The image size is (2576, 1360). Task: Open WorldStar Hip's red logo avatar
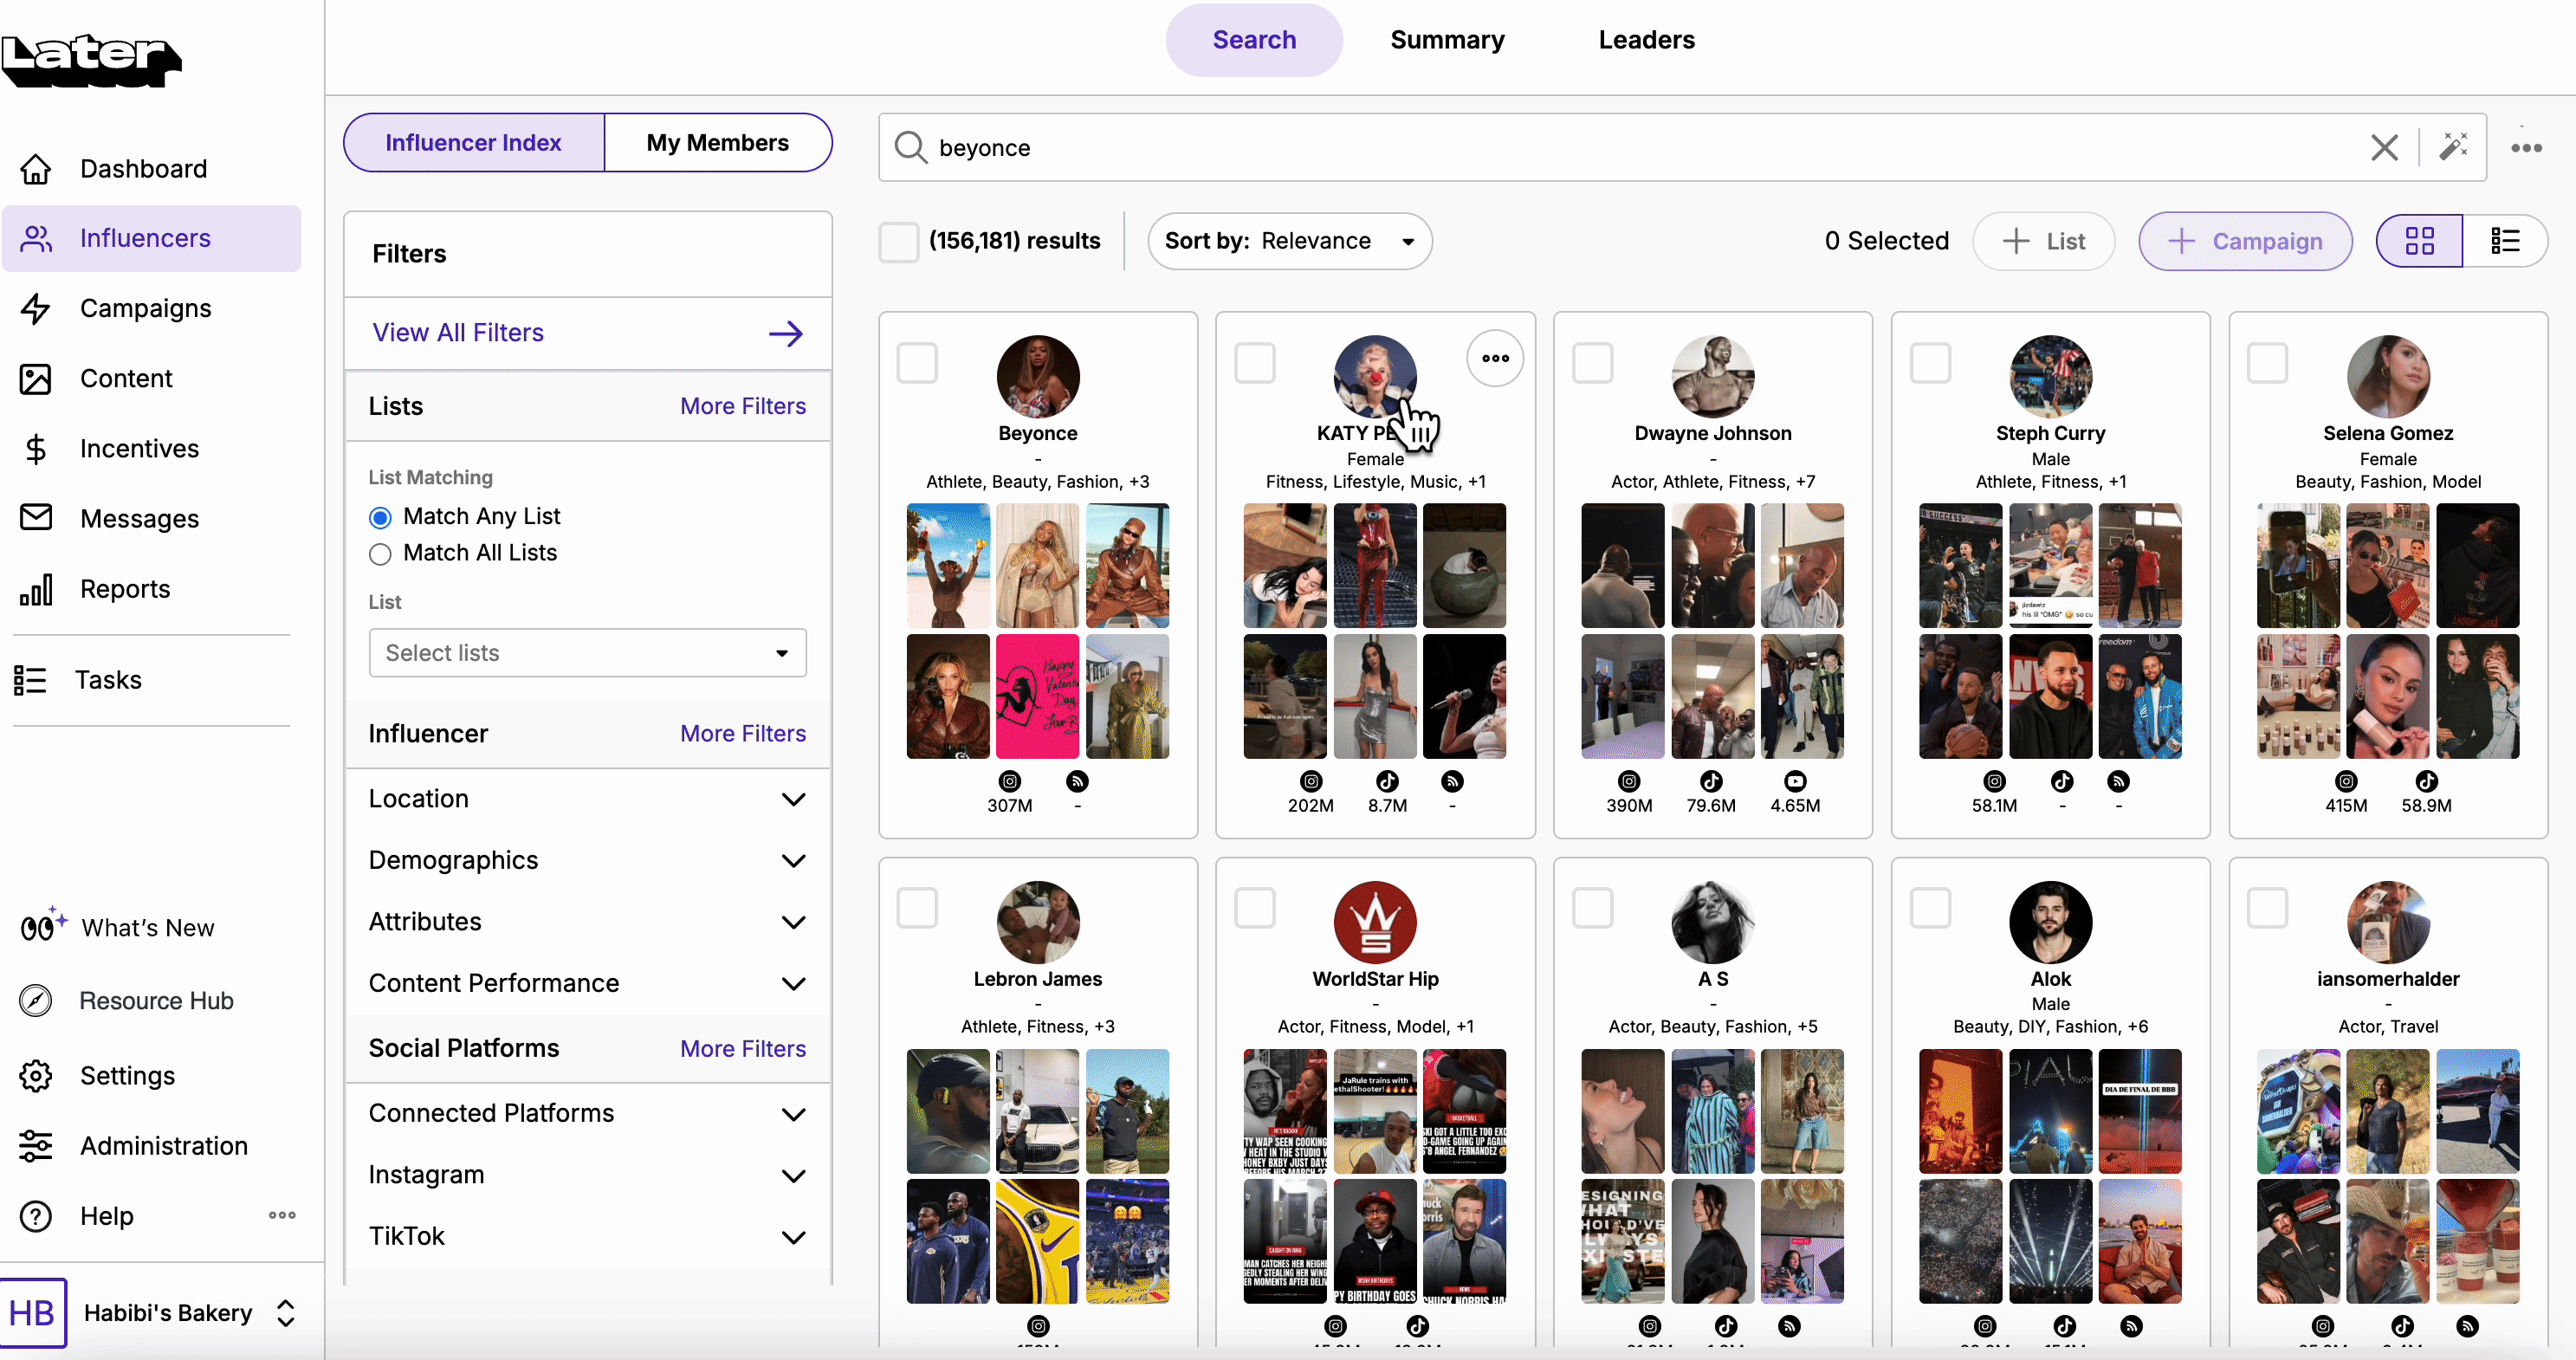pyautogui.click(x=1375, y=922)
